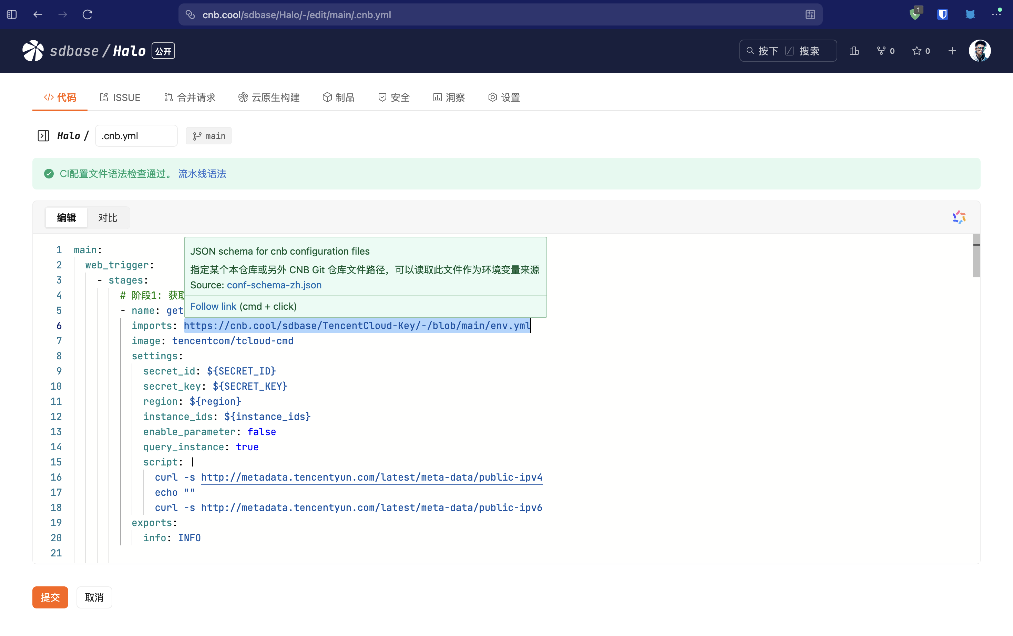1013x636 pixels.
Task: Click the .cnb.yml filename input field
Action: tap(136, 136)
